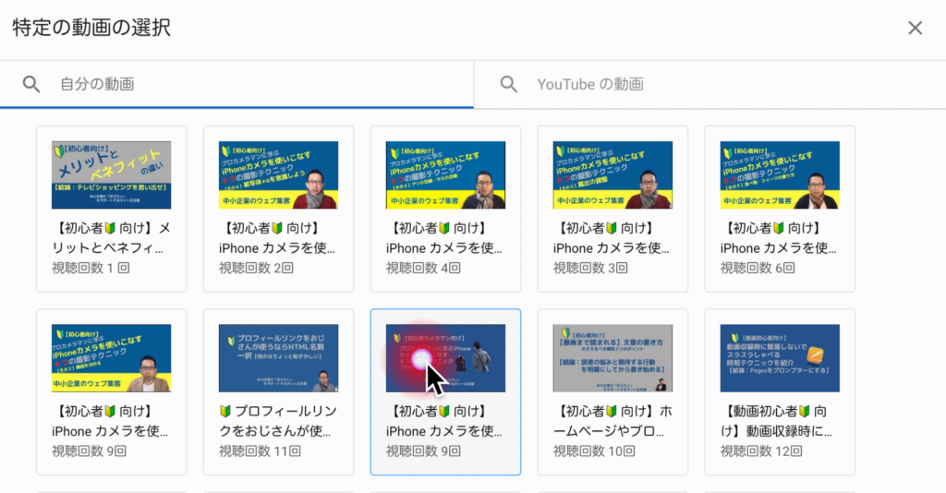
Task: Click the 視聴回数 11回 label
Action: tap(260, 451)
